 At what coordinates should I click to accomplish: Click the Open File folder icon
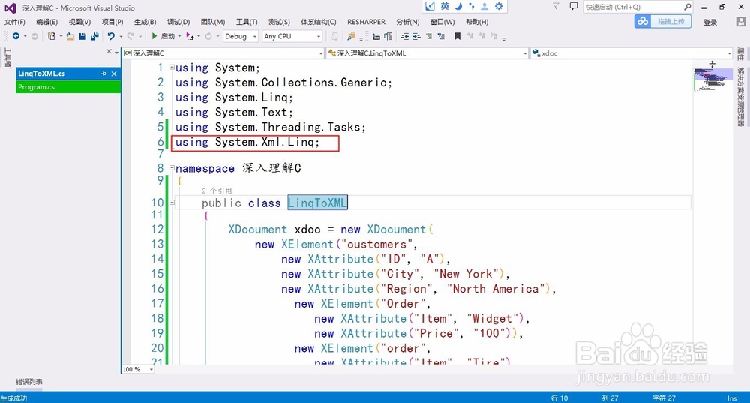pos(70,36)
